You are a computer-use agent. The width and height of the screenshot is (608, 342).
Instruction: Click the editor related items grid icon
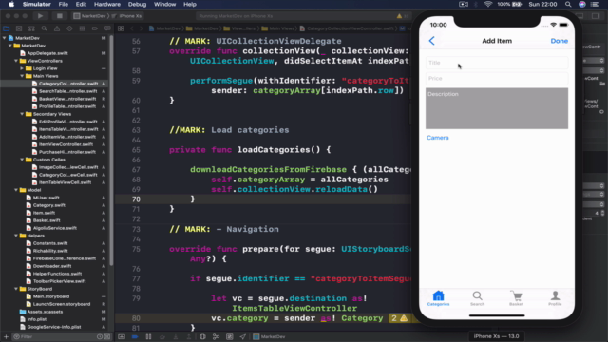coord(121,28)
